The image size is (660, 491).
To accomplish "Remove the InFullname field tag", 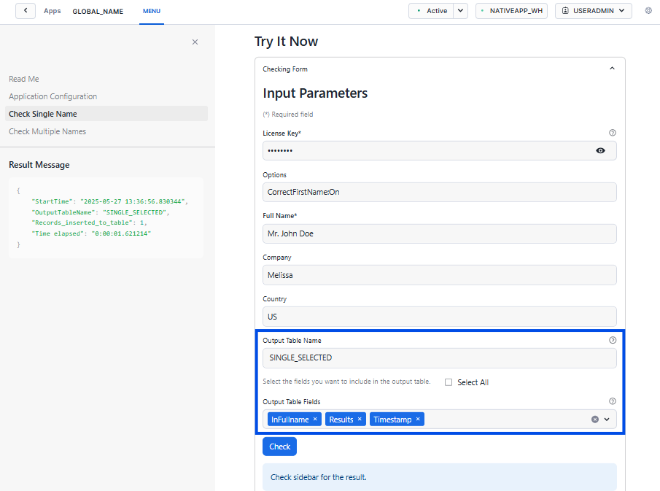I will (x=315, y=419).
